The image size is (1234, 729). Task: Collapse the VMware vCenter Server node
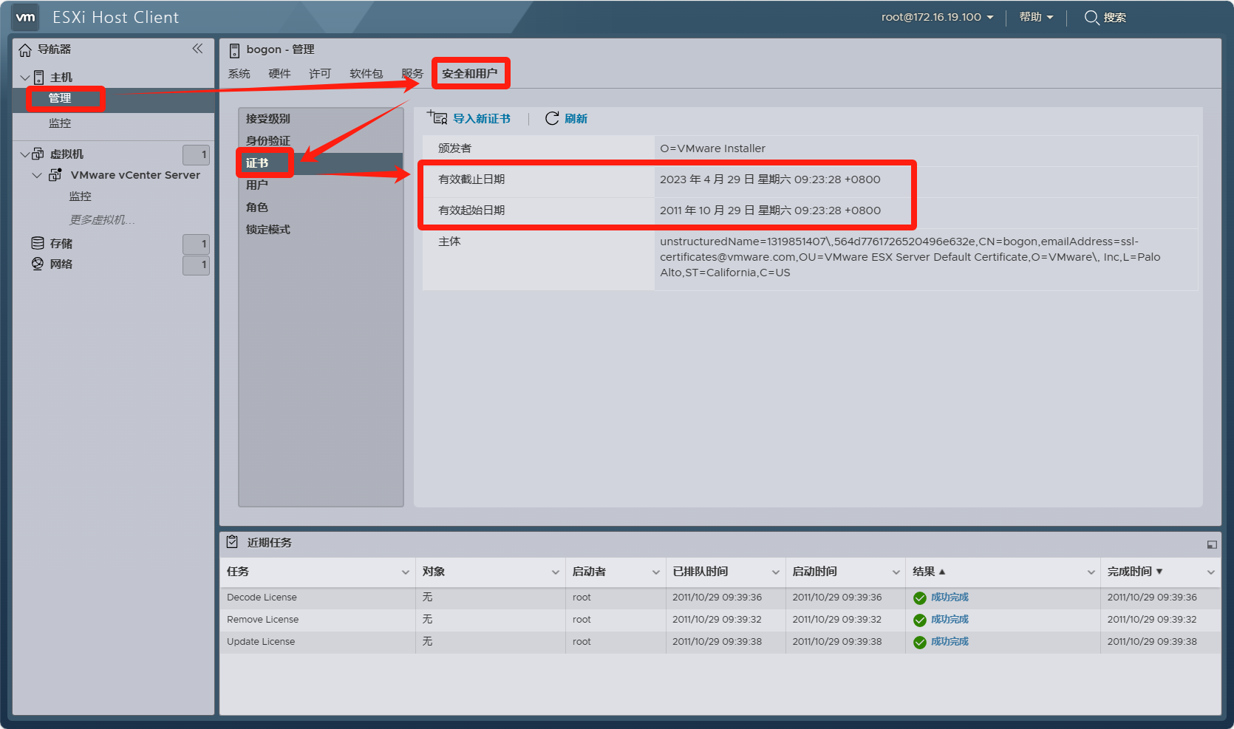coord(37,175)
